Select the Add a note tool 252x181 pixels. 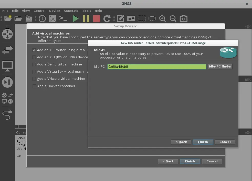pos(121,19)
